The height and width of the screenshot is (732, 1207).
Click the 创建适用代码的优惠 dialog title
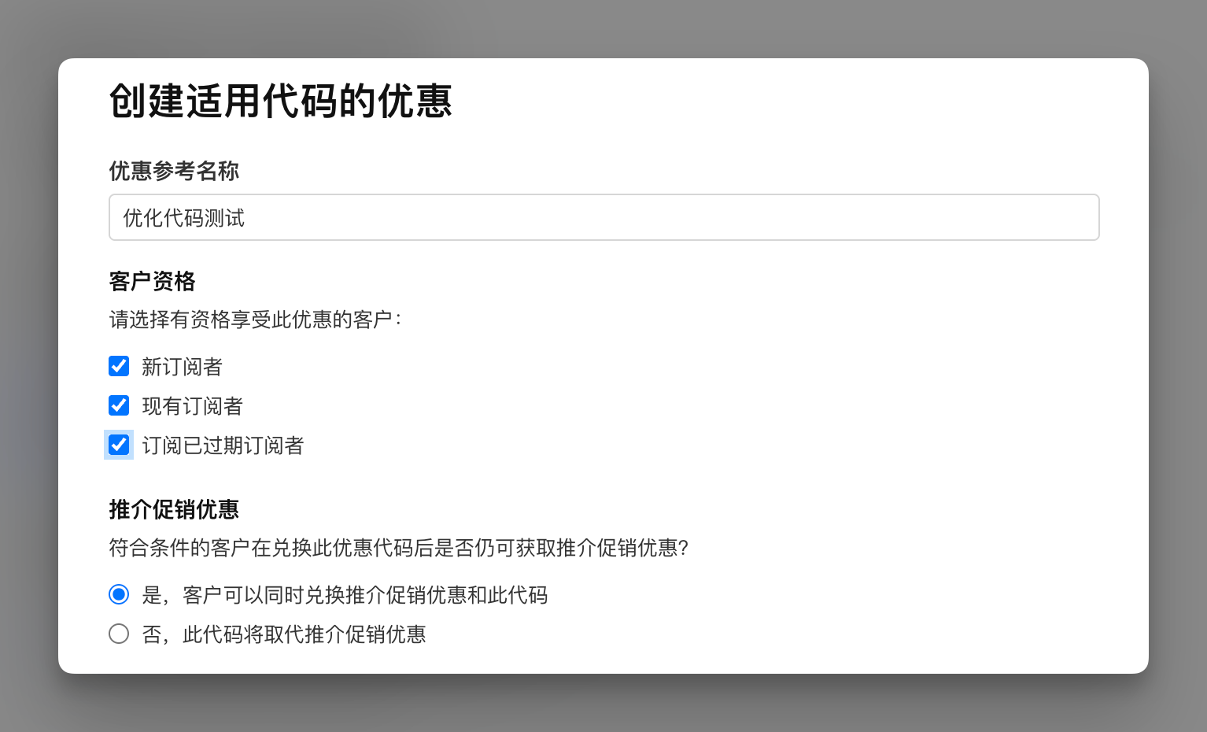tap(280, 101)
